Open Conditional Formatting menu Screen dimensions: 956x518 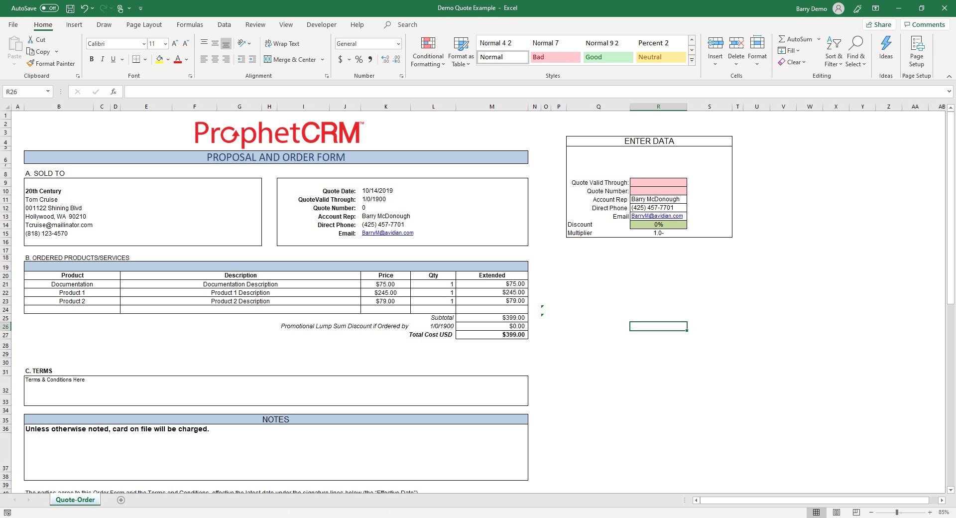(428, 52)
